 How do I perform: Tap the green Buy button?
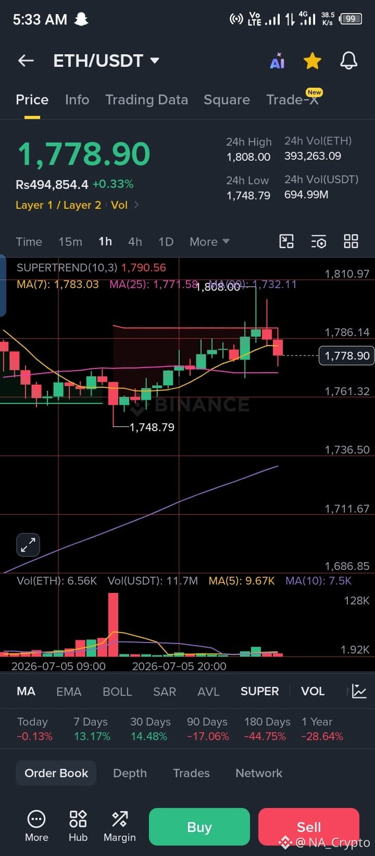point(199,827)
